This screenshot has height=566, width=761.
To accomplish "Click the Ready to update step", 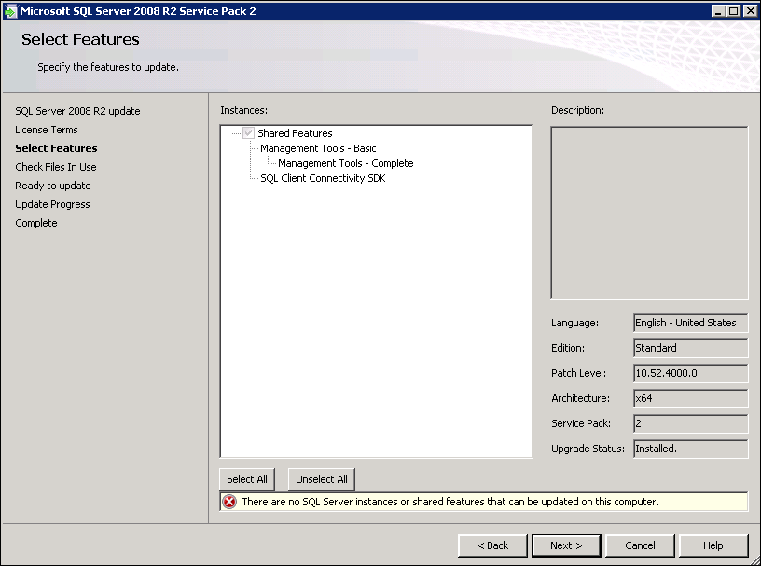I will 53,186.
